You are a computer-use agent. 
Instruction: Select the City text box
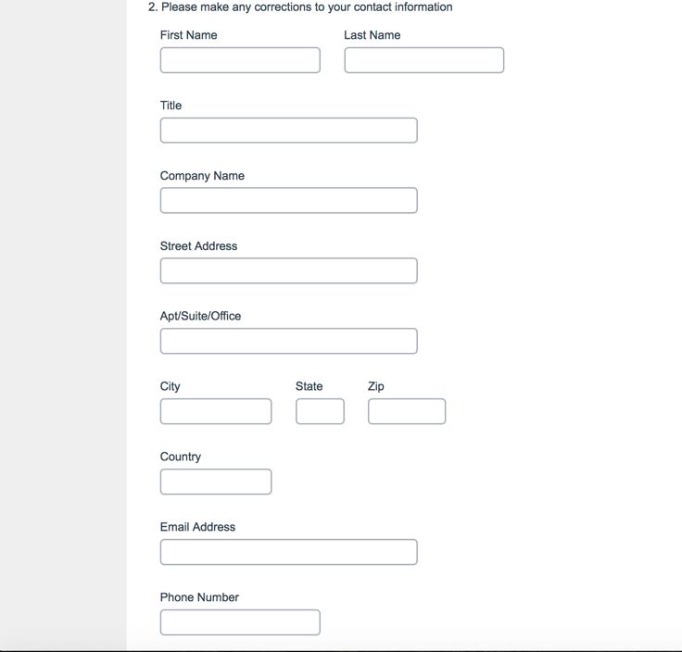point(216,411)
